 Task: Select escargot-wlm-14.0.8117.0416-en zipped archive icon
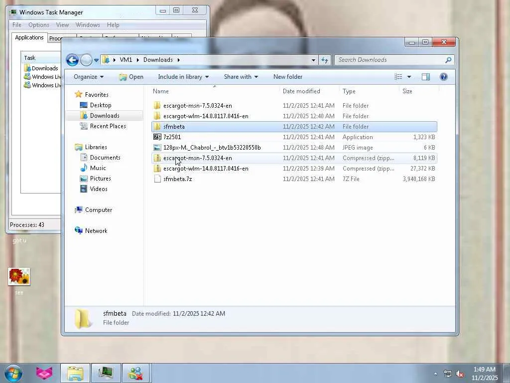point(157,169)
